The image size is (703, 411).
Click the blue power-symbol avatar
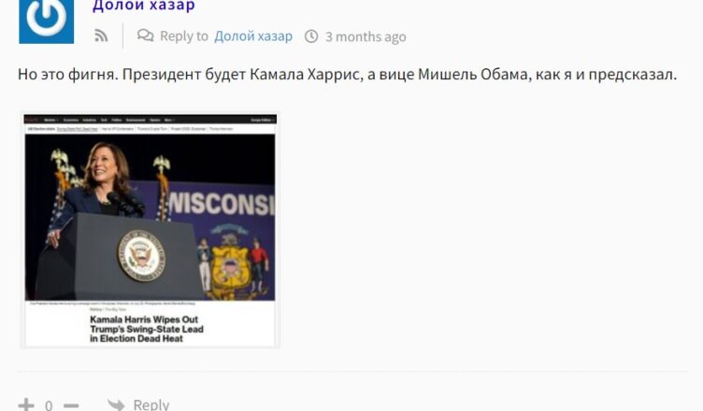[x=46, y=21]
